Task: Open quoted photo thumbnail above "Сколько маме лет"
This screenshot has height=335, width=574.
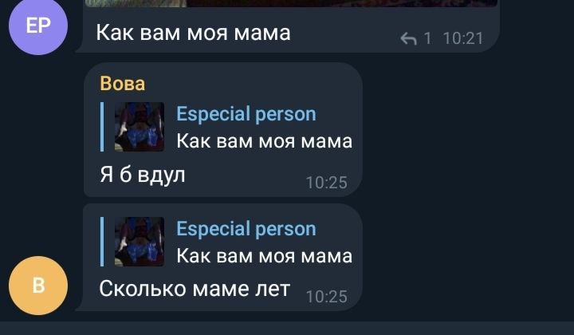Action: 140,242
